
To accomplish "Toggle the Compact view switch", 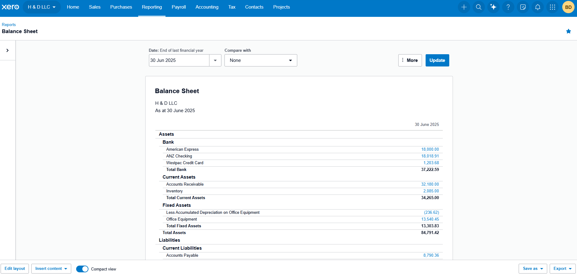I will click(x=82, y=269).
